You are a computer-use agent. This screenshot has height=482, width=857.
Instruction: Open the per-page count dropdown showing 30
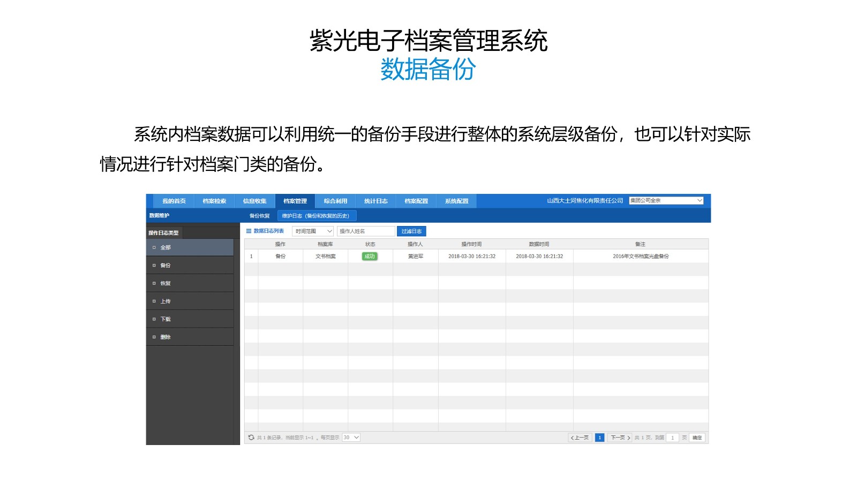click(351, 438)
